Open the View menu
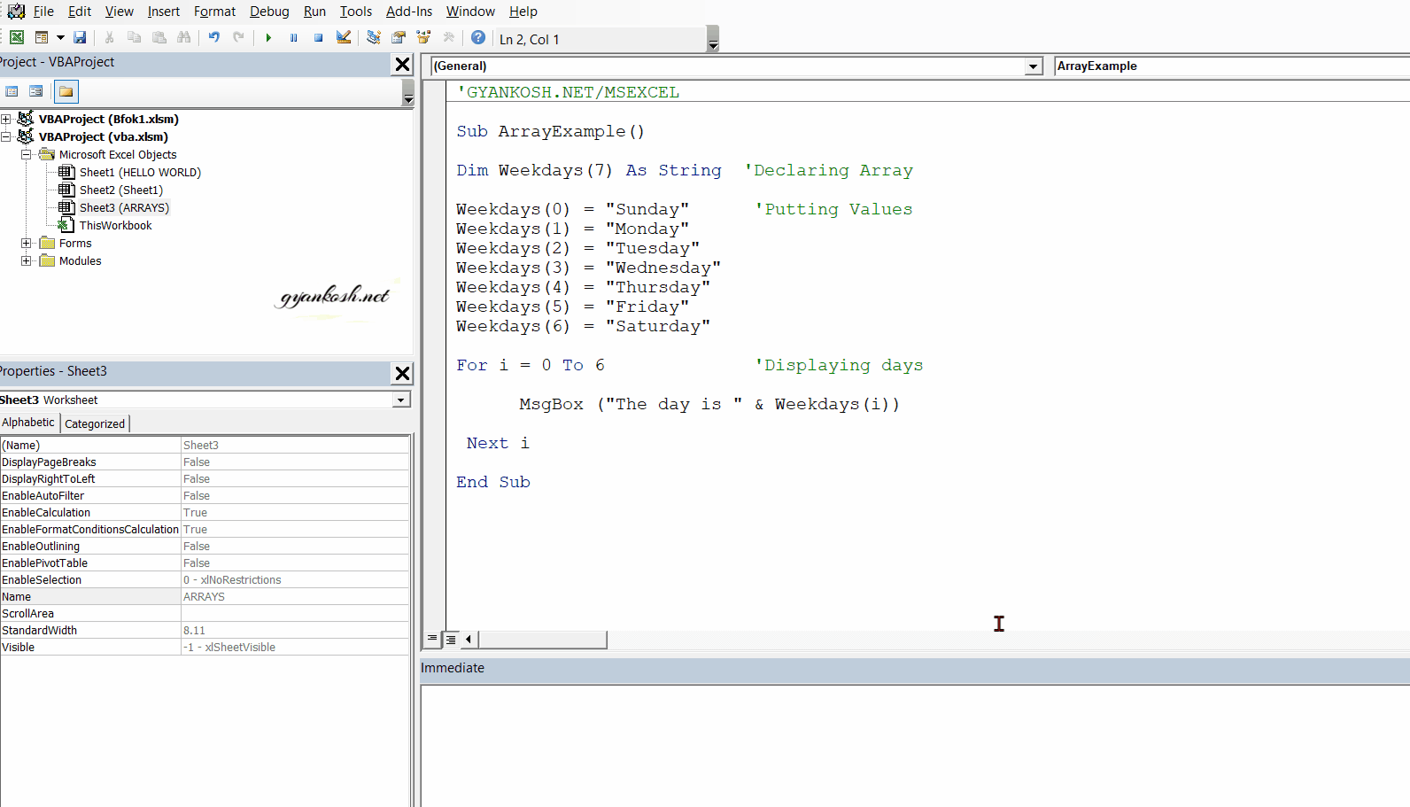1410x807 pixels. tap(120, 12)
